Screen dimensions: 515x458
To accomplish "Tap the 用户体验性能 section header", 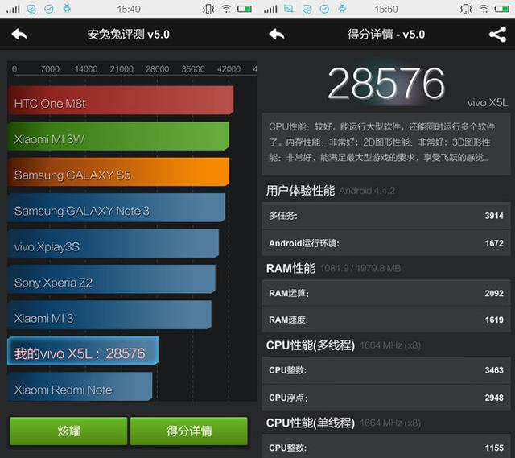I will click(x=300, y=191).
